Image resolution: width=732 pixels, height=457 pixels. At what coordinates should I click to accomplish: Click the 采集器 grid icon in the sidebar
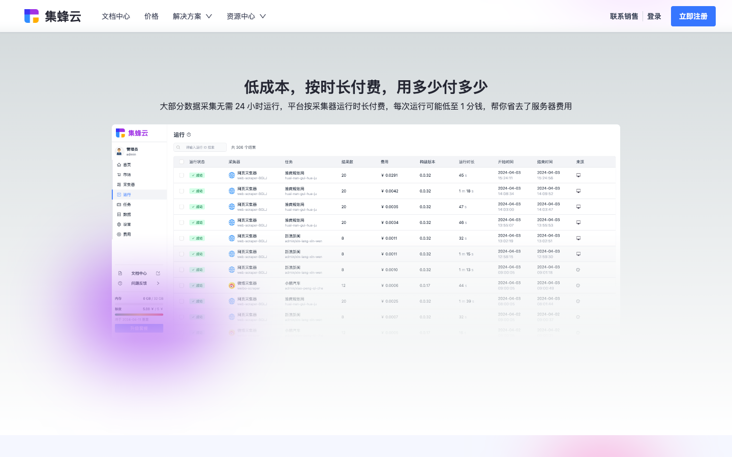pos(119,184)
